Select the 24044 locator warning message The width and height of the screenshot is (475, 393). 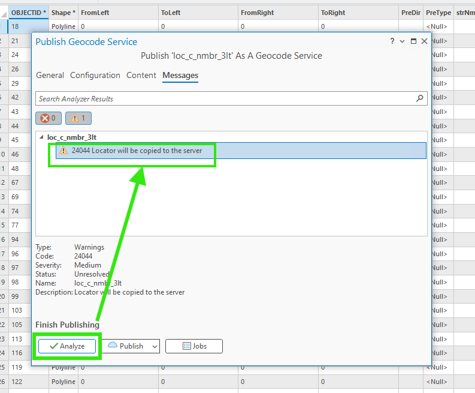137,151
